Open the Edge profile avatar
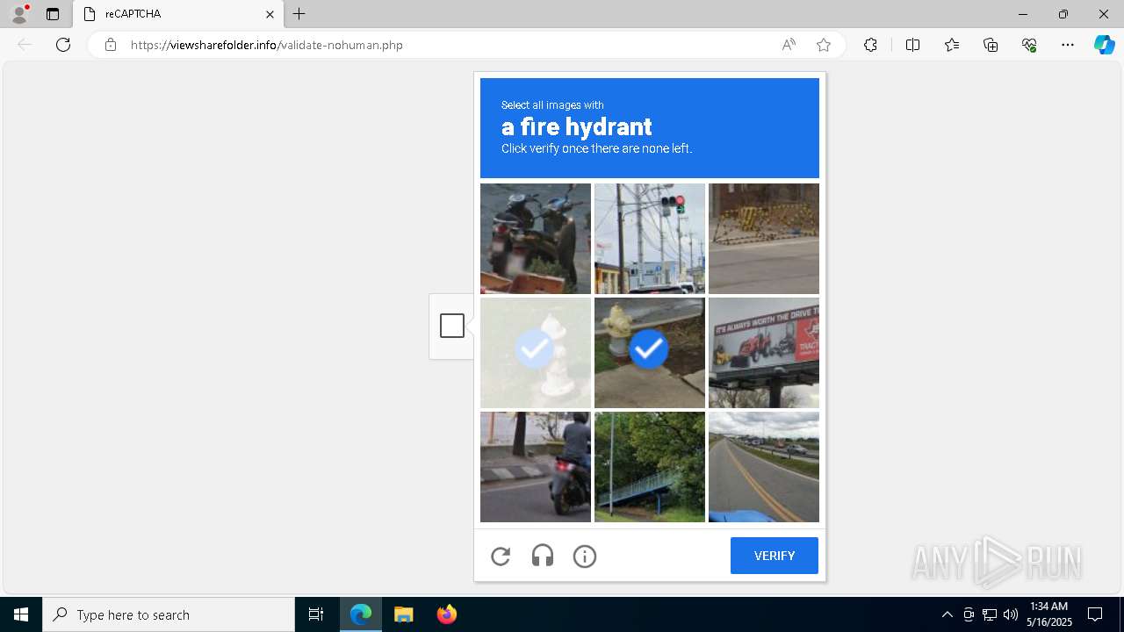Viewport: 1124px width, 632px height. coord(19,14)
